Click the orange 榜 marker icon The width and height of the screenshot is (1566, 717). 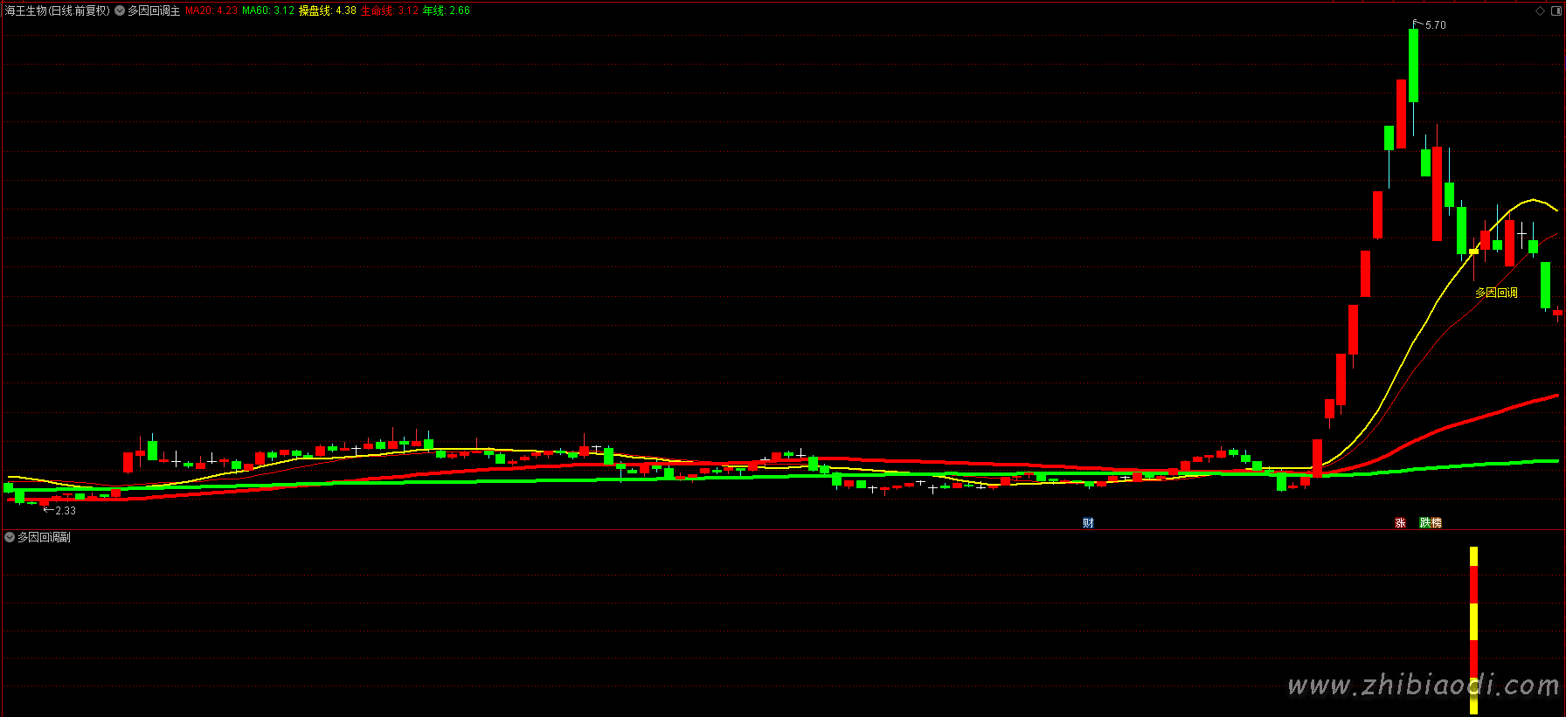1436,523
